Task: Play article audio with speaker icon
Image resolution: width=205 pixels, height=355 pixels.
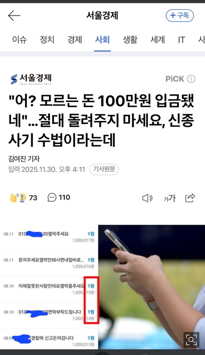Action: point(147,198)
